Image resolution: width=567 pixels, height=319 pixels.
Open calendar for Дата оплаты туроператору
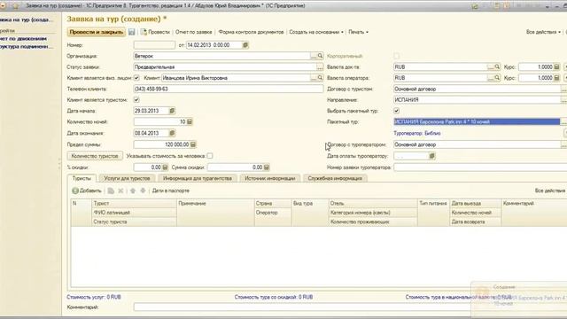431,156
